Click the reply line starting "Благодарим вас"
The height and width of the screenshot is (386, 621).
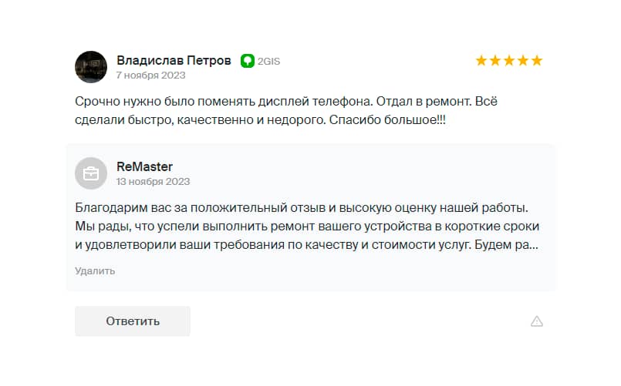[x=301, y=208]
